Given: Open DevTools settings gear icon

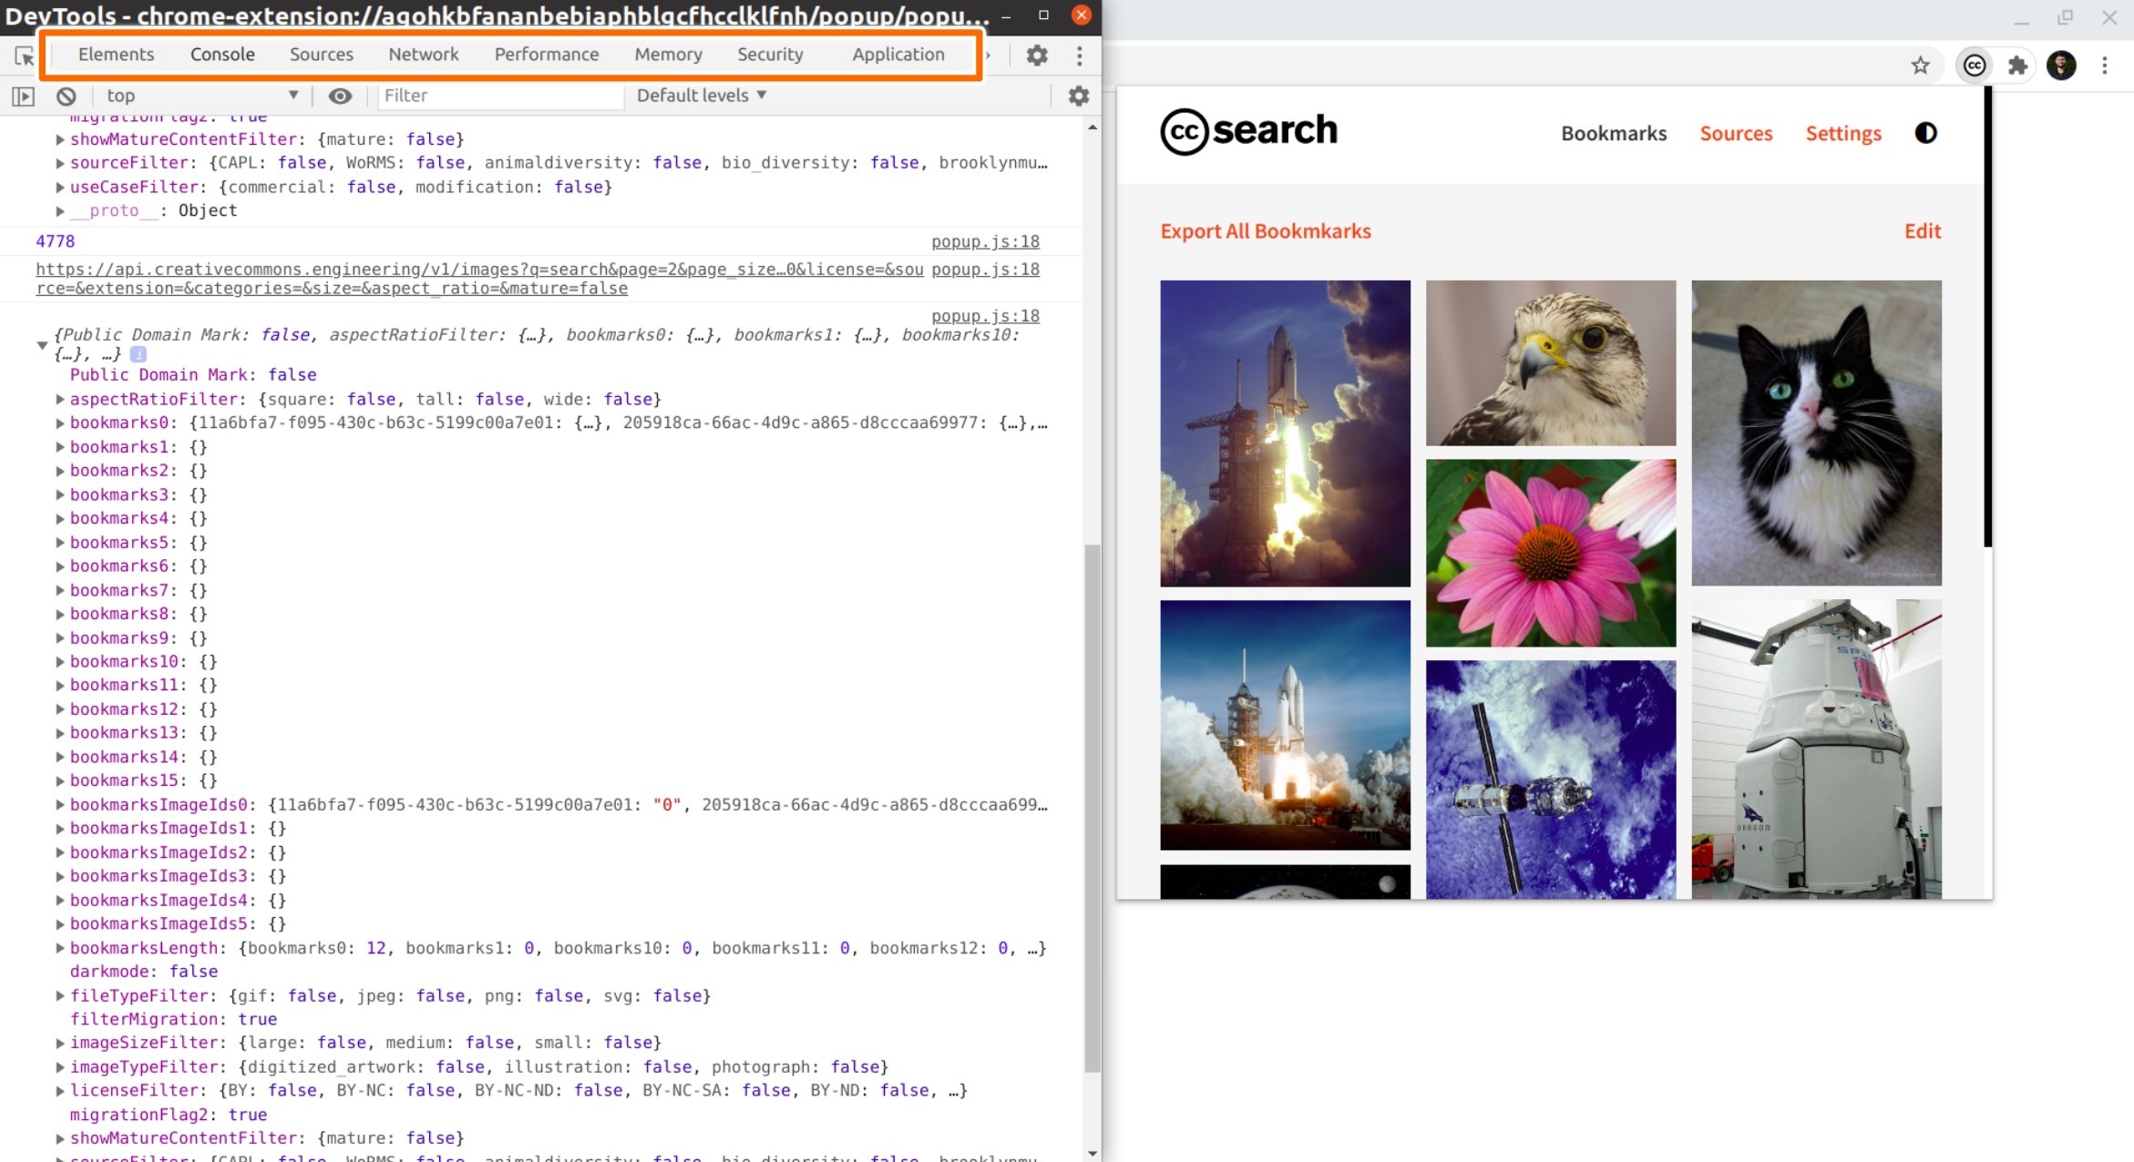Looking at the screenshot, I should click(1037, 55).
